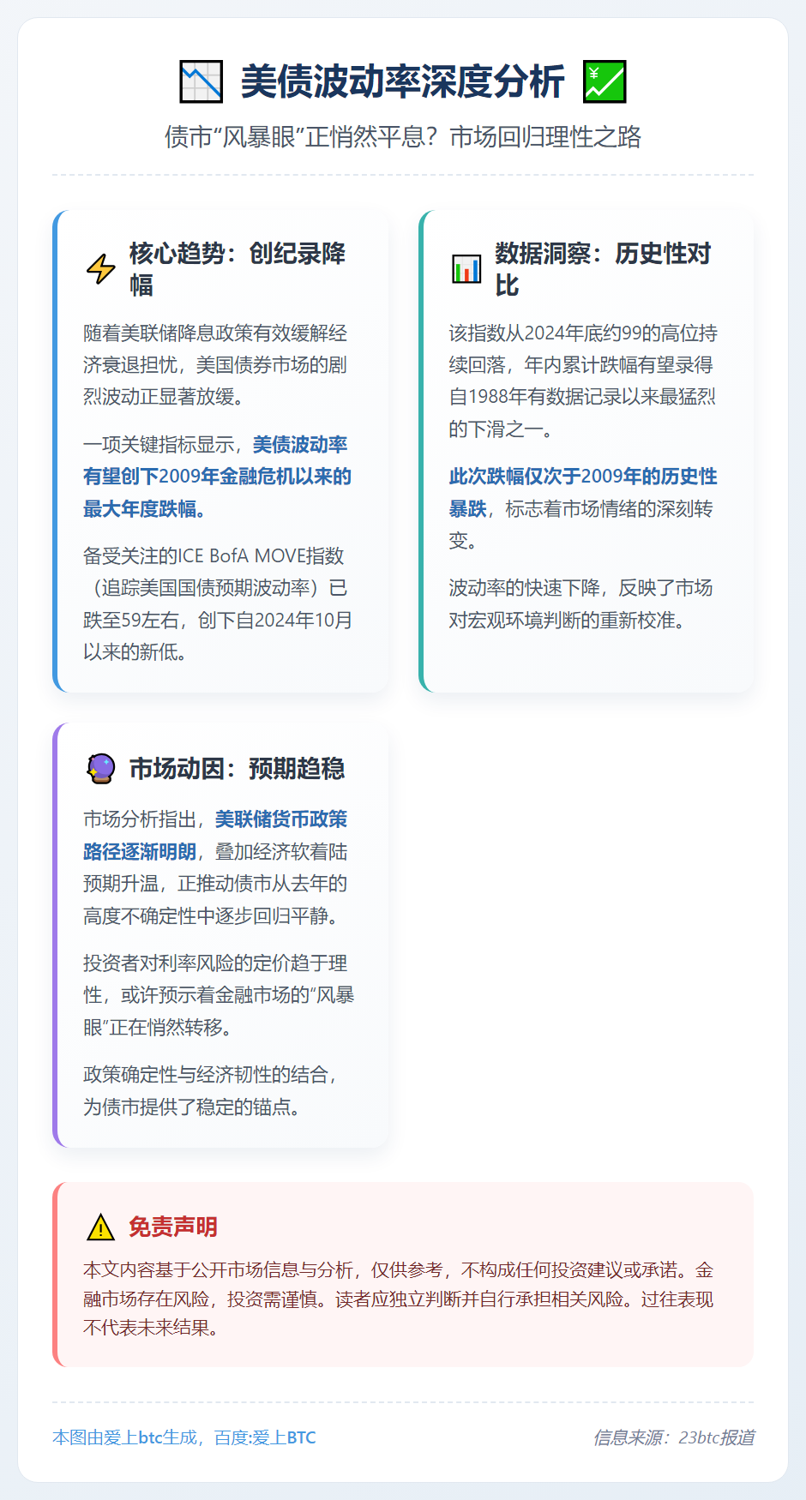Viewport: 806px width, 1500px height.
Task: Click the crystal ball icon beside 市场动因
Action: click(x=101, y=769)
